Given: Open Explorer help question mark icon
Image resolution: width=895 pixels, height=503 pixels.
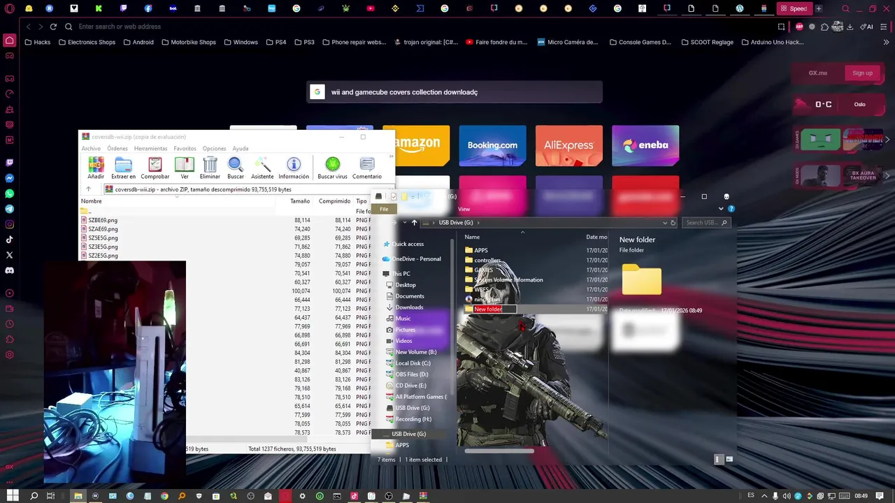Looking at the screenshot, I should [x=731, y=208].
